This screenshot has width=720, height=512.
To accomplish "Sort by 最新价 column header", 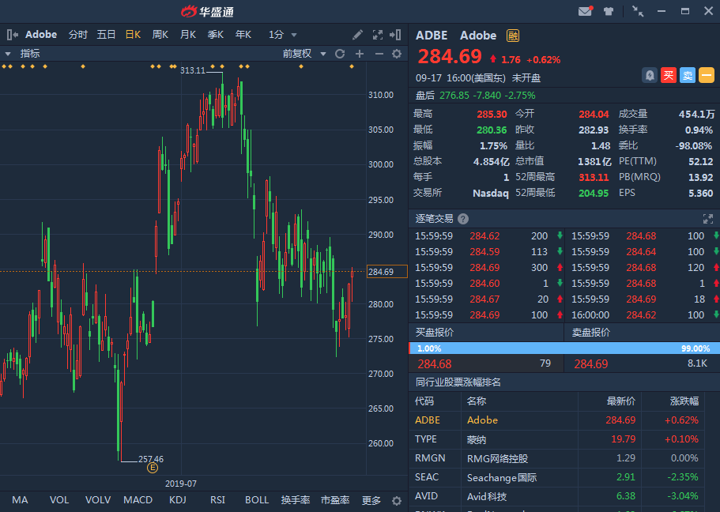I will (621, 401).
